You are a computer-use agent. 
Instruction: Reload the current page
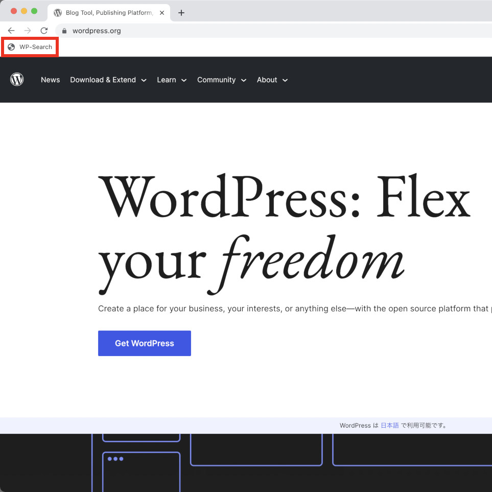[x=44, y=31]
